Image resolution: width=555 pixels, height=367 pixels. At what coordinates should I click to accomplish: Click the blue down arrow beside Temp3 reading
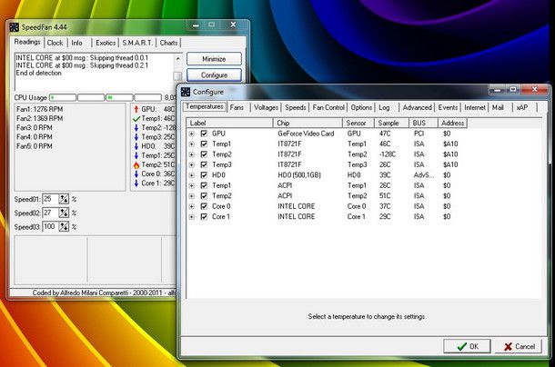(x=136, y=137)
